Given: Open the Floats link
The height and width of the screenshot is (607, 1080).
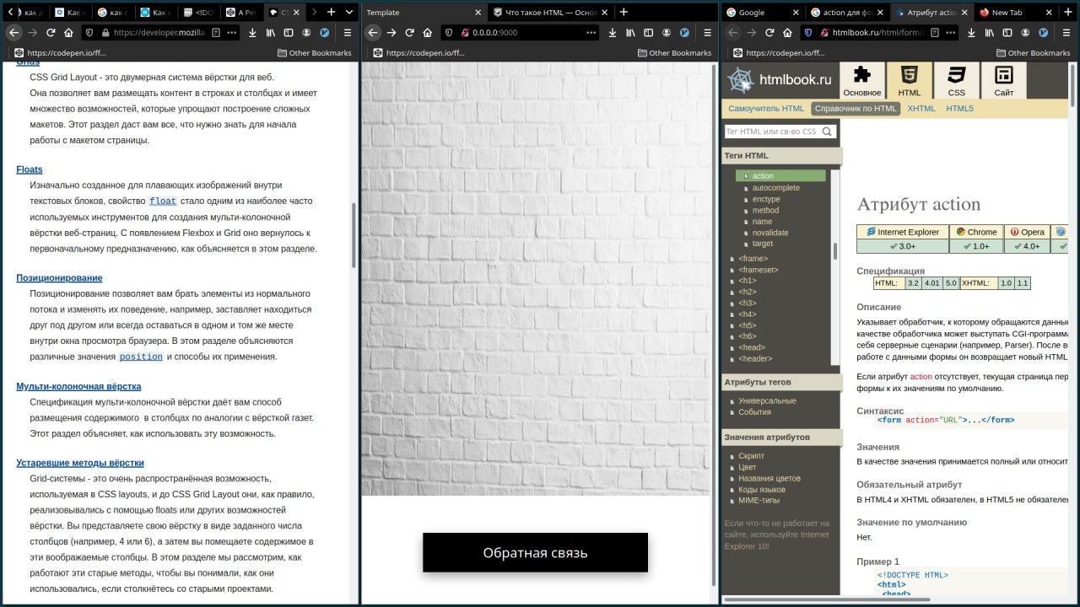Looking at the screenshot, I should 30,169.
